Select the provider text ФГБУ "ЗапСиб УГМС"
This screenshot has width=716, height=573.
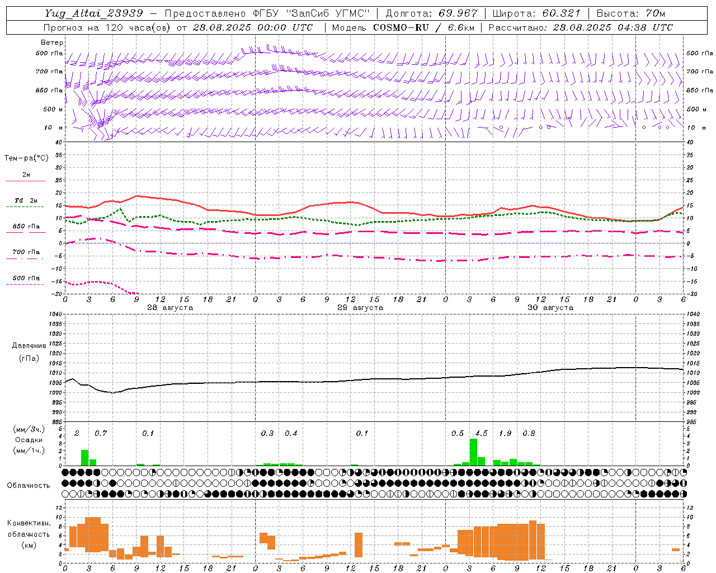(x=312, y=13)
